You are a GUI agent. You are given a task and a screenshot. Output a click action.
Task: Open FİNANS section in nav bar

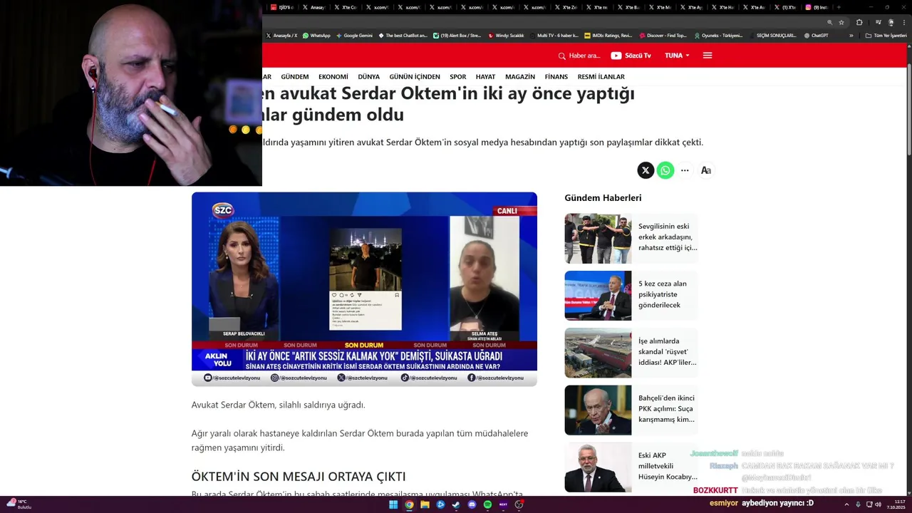pyautogui.click(x=556, y=77)
